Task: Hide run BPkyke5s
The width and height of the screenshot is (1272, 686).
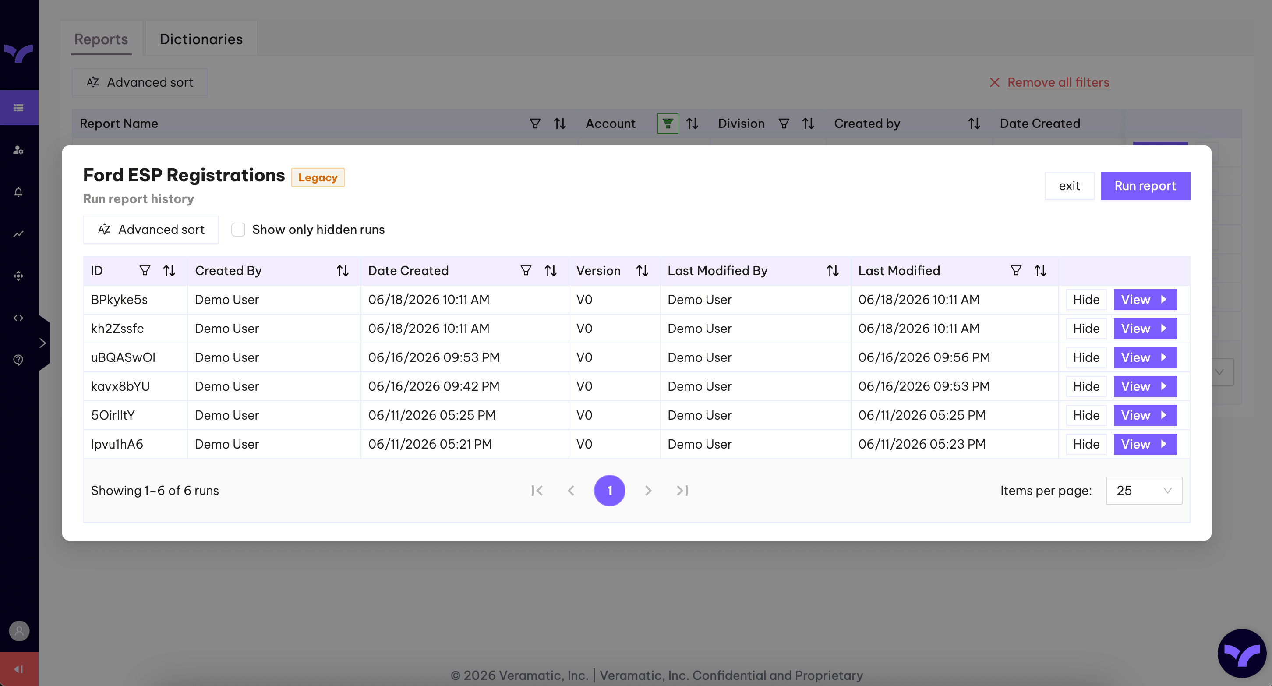Action: pos(1086,300)
